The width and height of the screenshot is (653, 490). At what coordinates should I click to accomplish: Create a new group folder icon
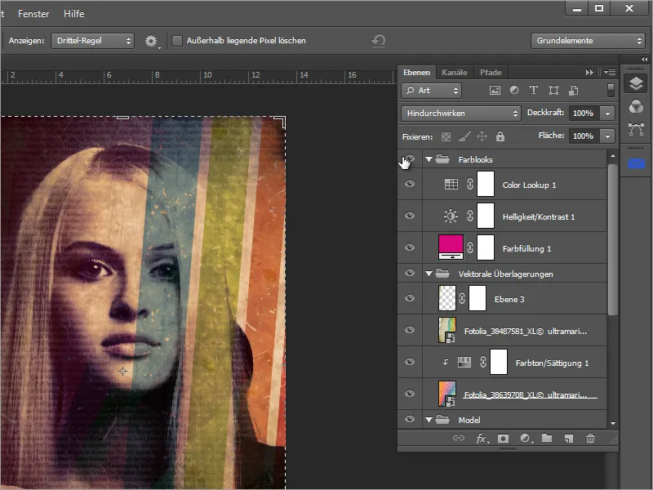(x=547, y=438)
